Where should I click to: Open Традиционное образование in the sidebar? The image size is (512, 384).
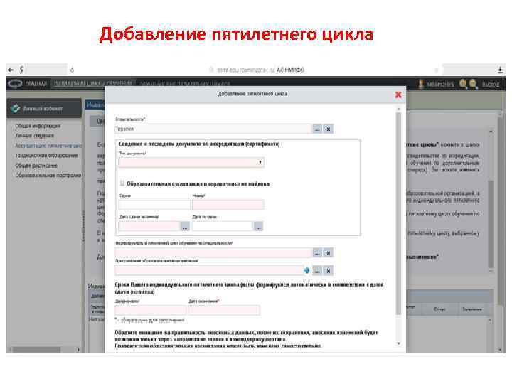(x=47, y=156)
